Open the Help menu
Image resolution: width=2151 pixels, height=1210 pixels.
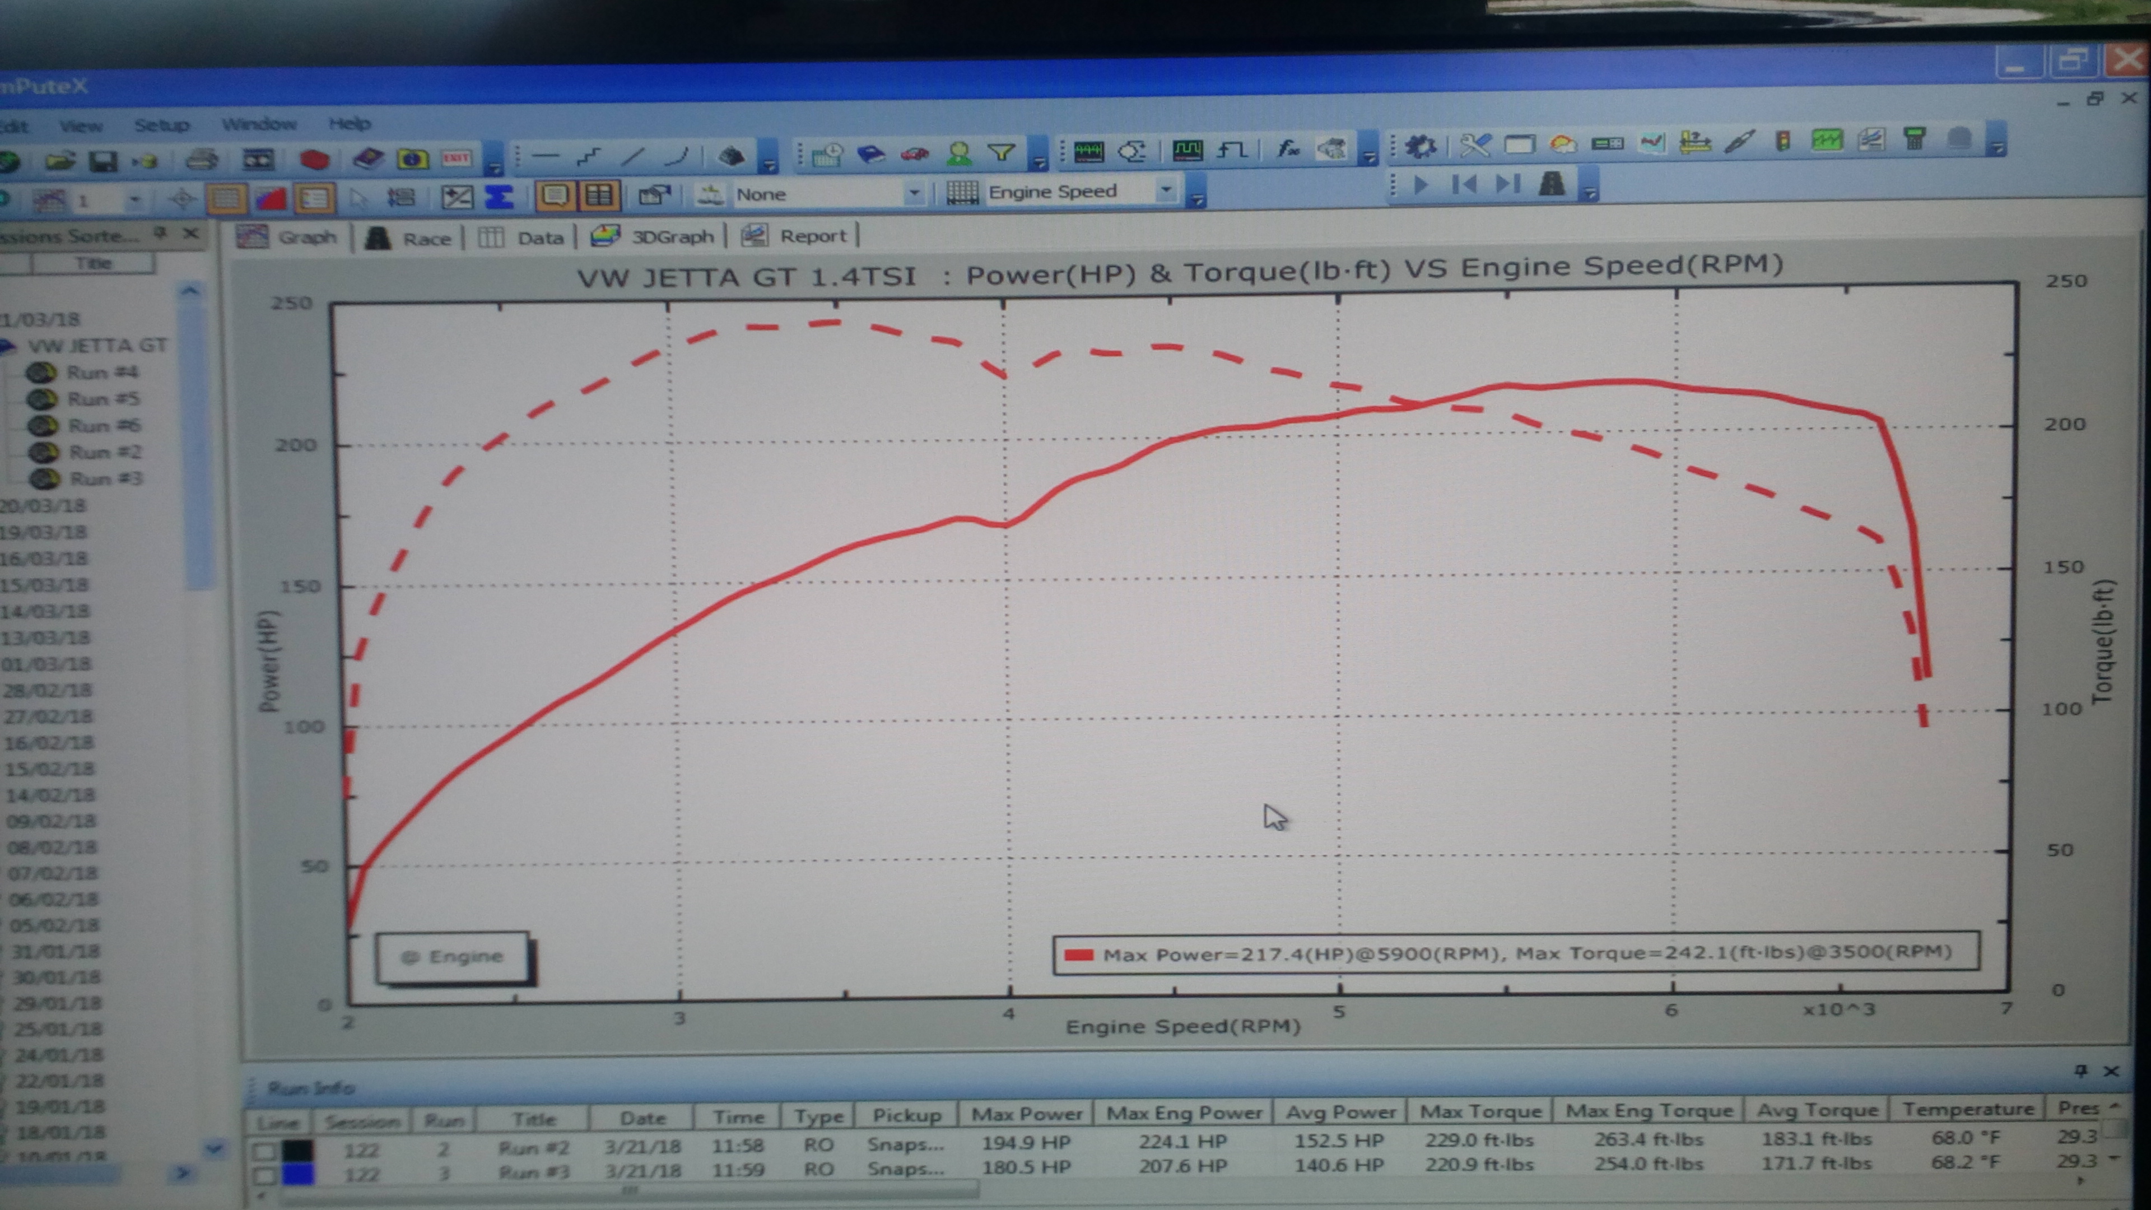tap(349, 124)
